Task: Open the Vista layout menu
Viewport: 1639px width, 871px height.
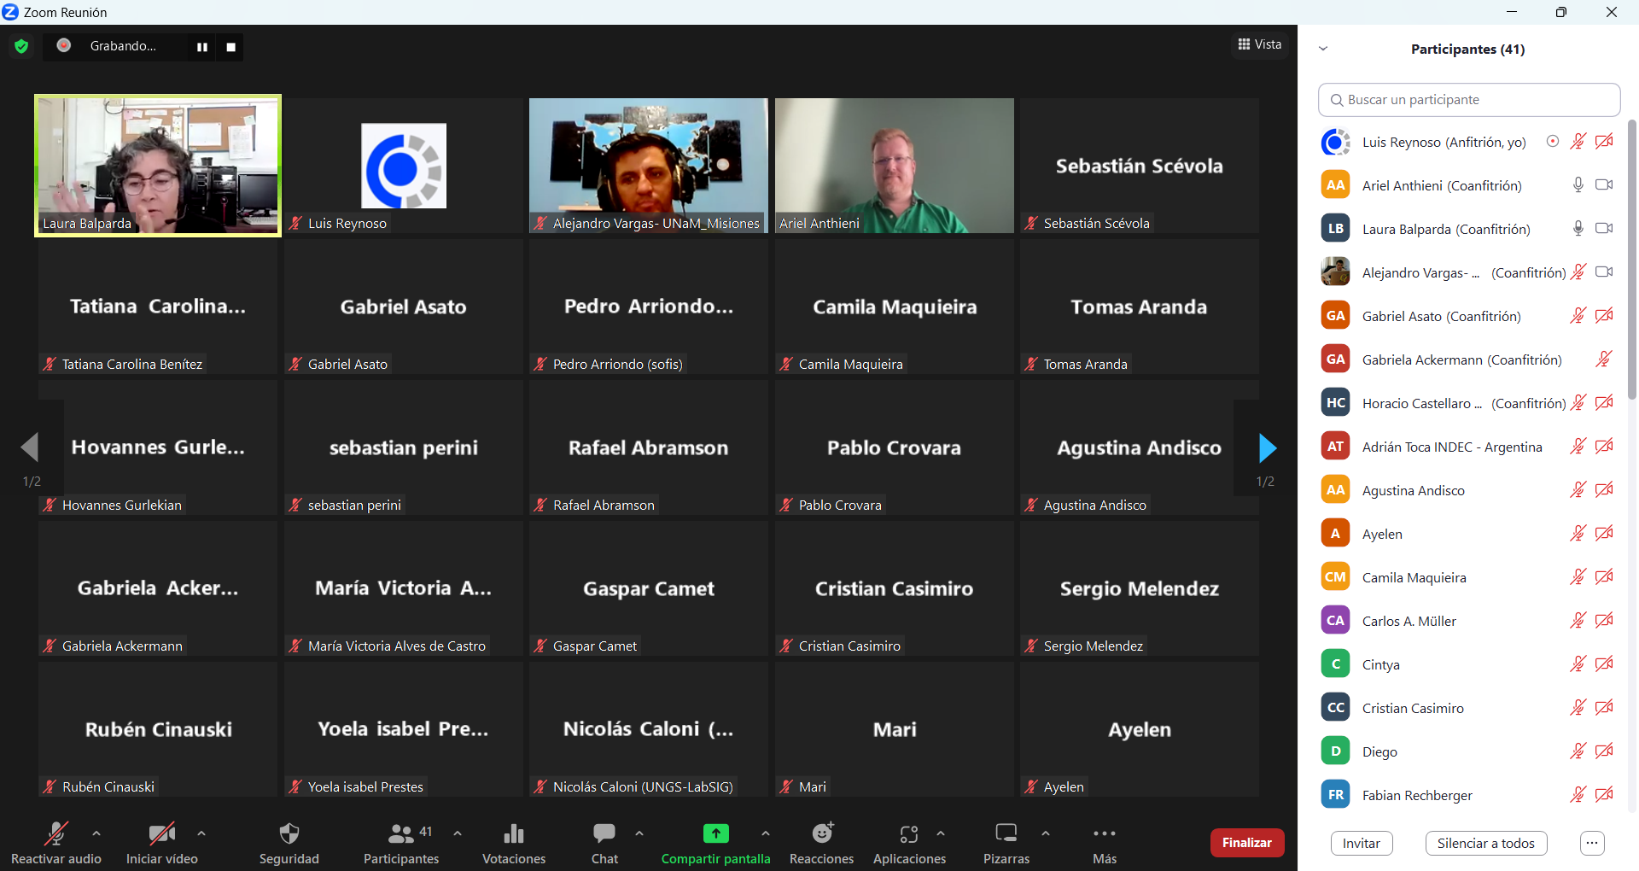Action: [1260, 44]
